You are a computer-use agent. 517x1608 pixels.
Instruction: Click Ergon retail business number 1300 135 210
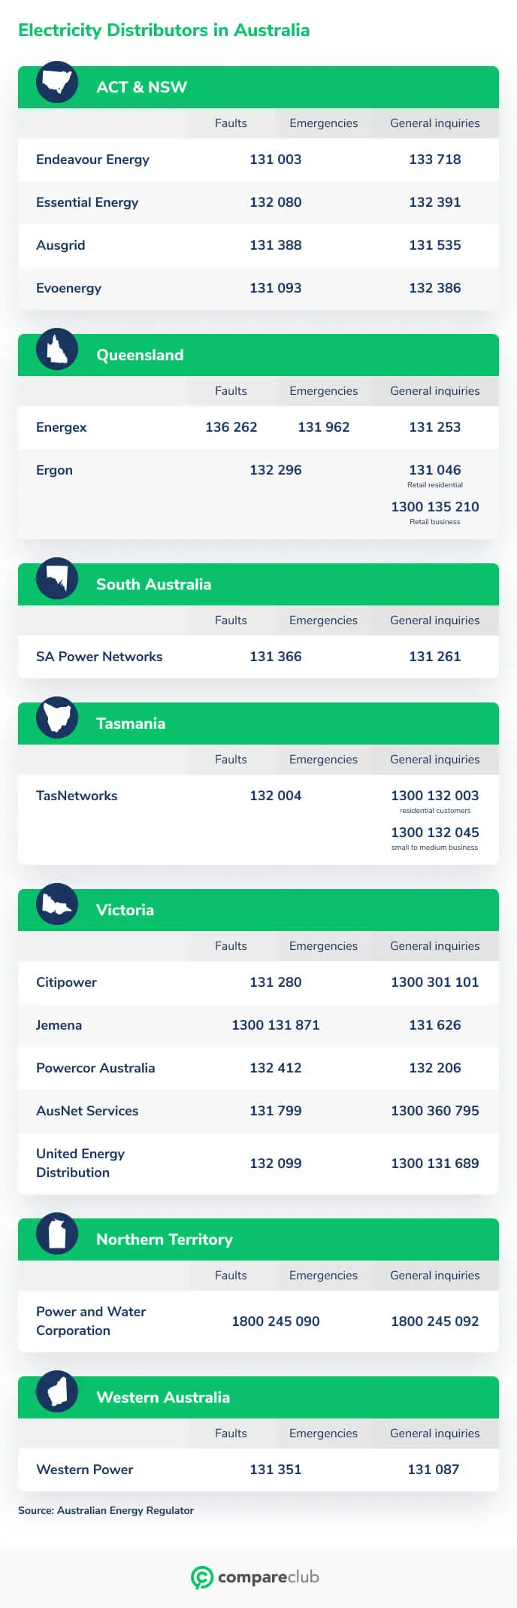pyautogui.click(x=435, y=507)
